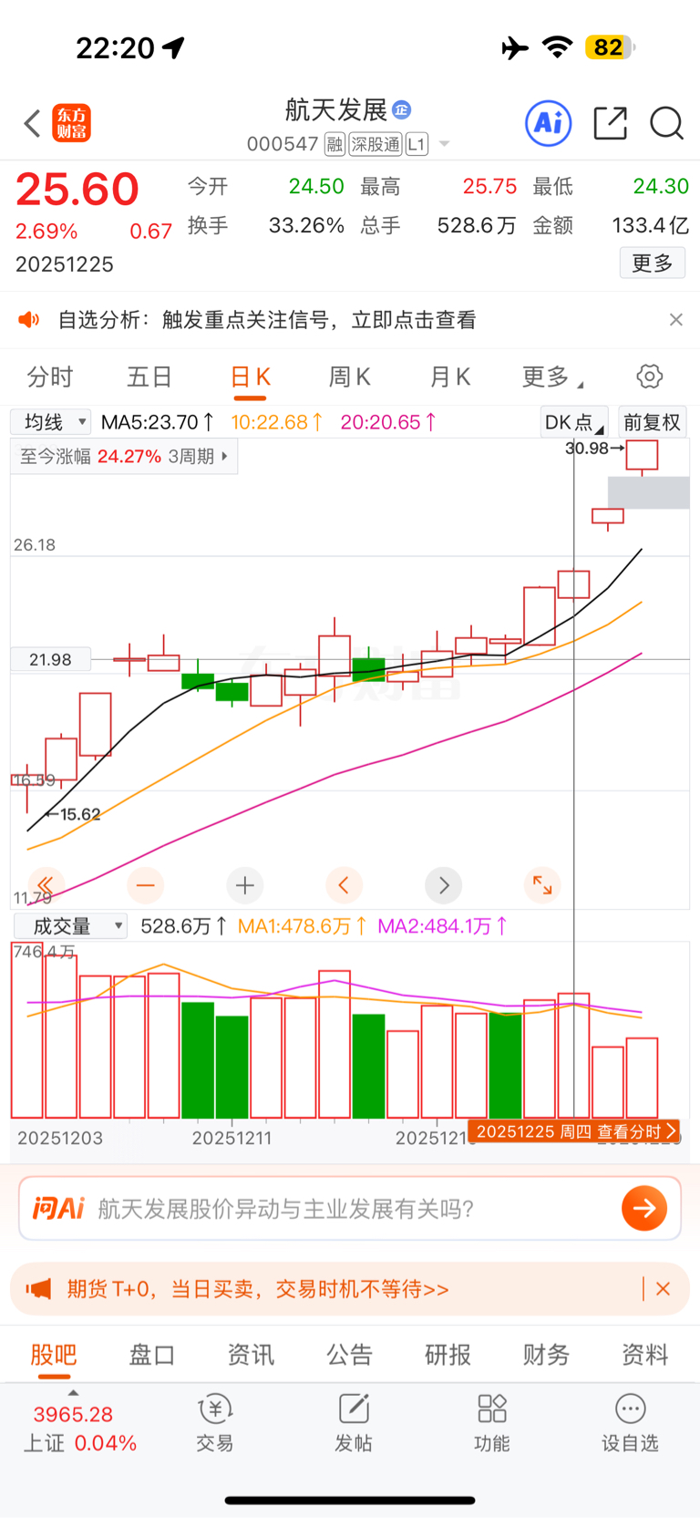Tap the 深股通 tag

click(x=376, y=144)
